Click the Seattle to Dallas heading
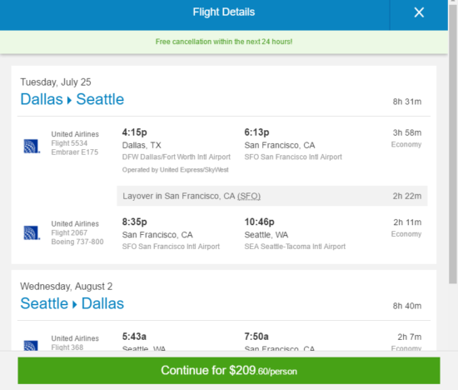 72,303
